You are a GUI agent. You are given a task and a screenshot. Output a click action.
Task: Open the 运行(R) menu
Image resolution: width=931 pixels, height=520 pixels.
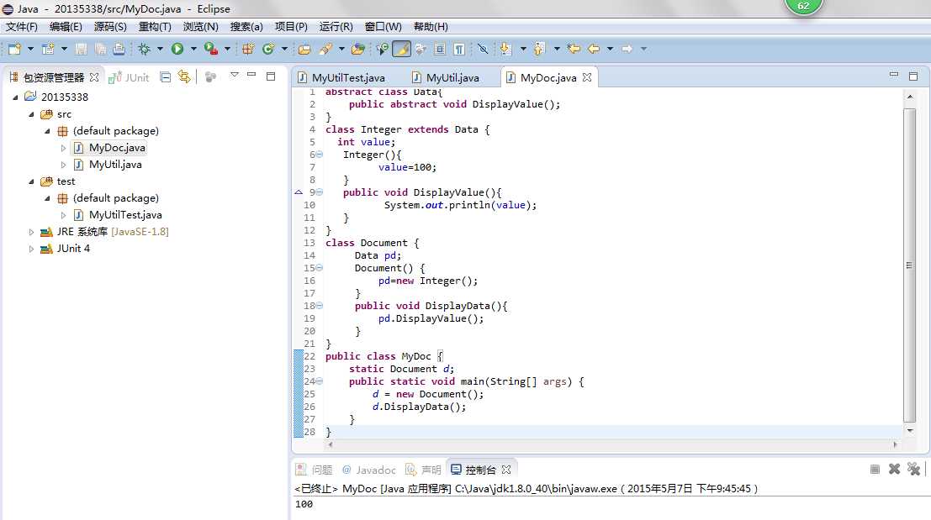click(x=336, y=27)
